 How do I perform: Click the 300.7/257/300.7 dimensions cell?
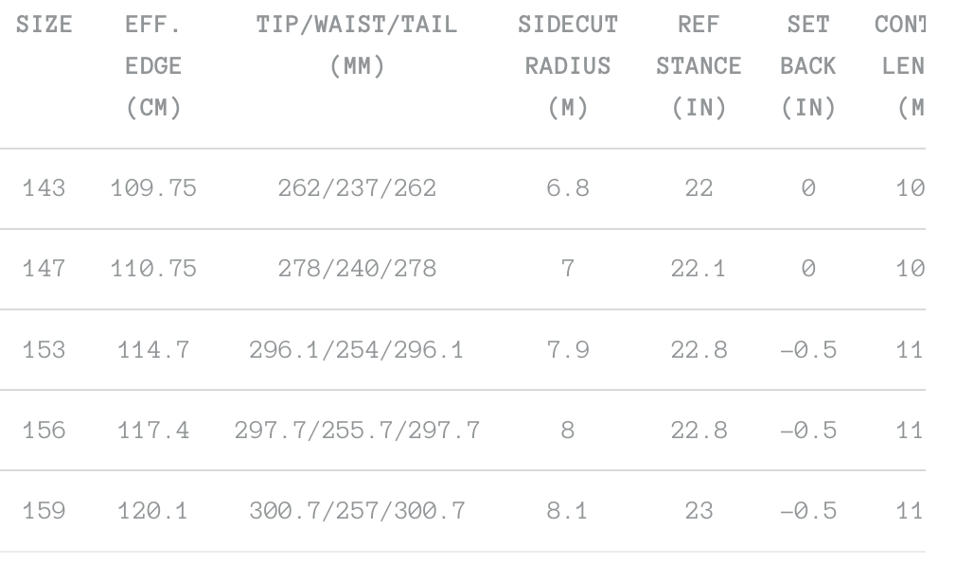357,512
